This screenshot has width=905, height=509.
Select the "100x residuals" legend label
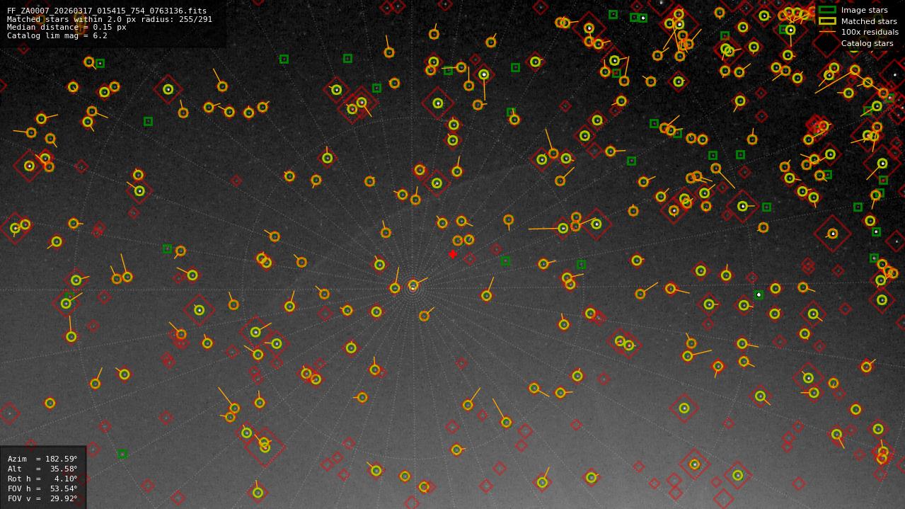(x=870, y=33)
